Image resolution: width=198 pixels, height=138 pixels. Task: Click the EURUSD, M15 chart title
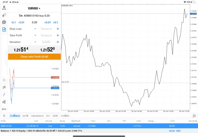tap(67, 6)
